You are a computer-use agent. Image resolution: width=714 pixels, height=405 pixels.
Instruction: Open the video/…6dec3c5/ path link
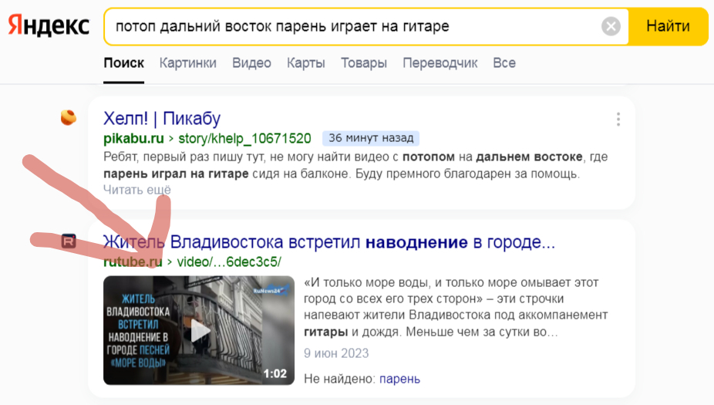(x=229, y=262)
